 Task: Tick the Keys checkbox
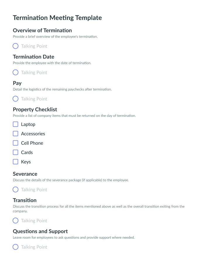pyautogui.click(x=15, y=162)
